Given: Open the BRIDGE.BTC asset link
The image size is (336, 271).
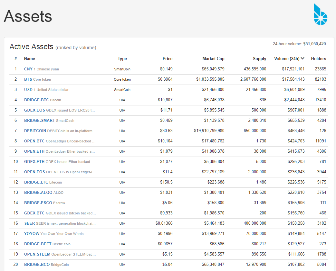Looking at the screenshot, I should click(x=37, y=100).
